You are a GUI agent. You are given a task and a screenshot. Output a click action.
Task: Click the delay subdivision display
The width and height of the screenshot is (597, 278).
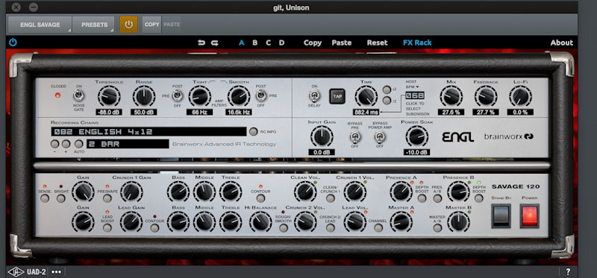coord(415,96)
